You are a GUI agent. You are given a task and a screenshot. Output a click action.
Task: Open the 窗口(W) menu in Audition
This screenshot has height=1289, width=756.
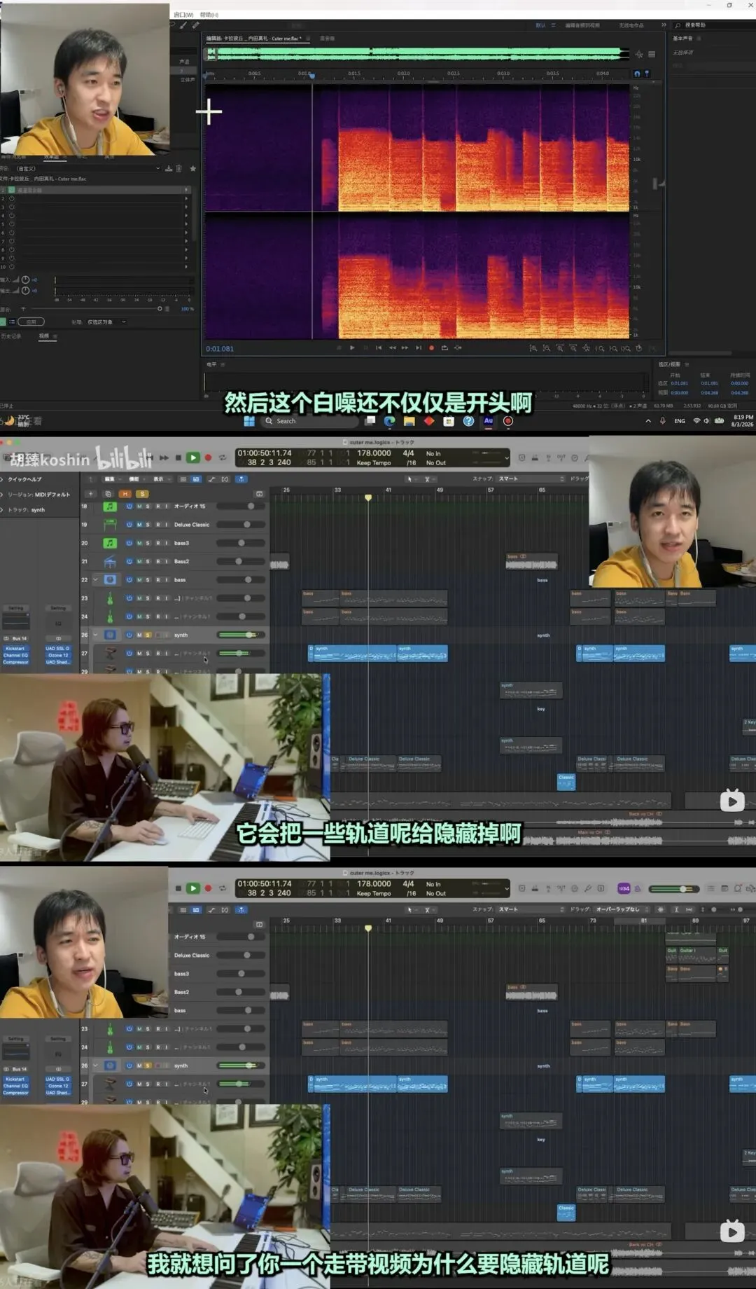184,14
